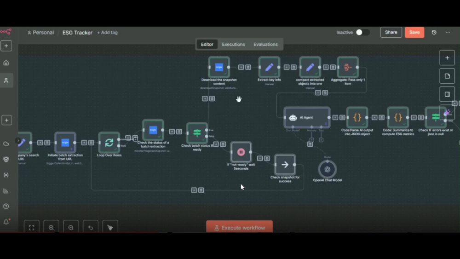
Task: Add node between AI Agent and Code:Parse
Action: point(335,118)
